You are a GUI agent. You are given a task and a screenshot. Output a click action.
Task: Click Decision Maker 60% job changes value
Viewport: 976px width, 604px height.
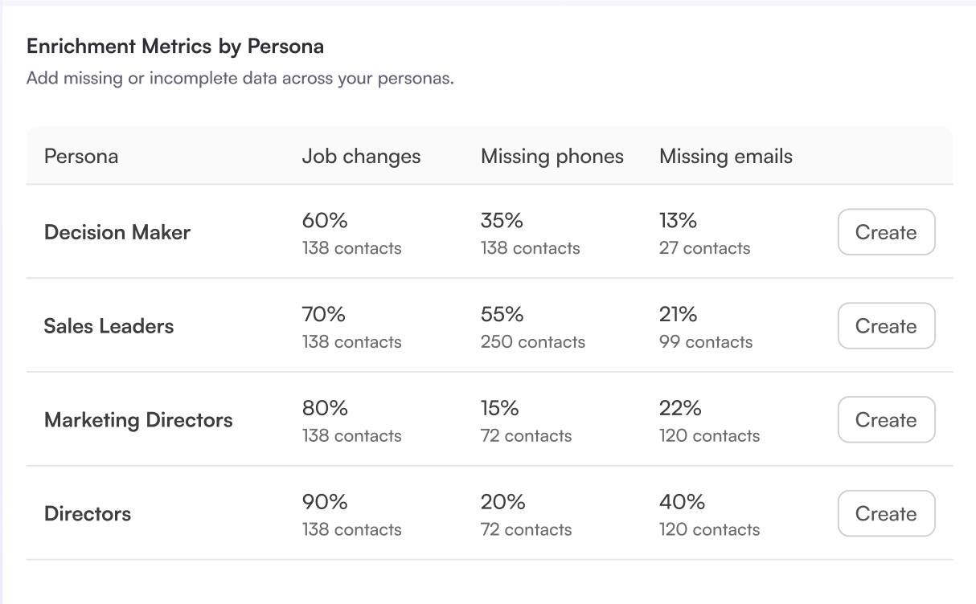tap(325, 220)
